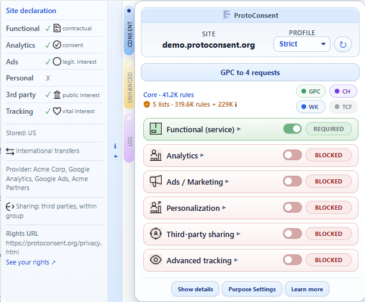
Task: Click the WK status pill
Action: pos(311,107)
